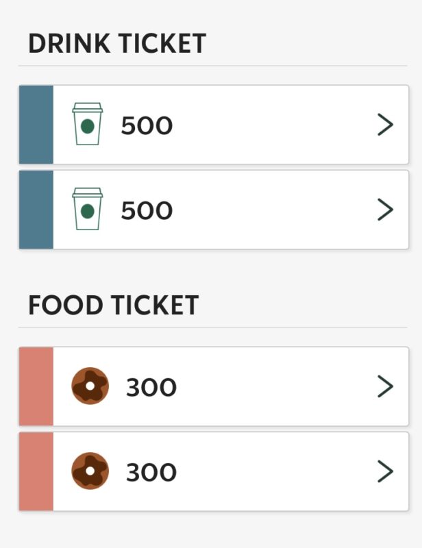The height and width of the screenshot is (548, 422).
Task: Click the FOOD TICKET section heading
Action: (113, 305)
